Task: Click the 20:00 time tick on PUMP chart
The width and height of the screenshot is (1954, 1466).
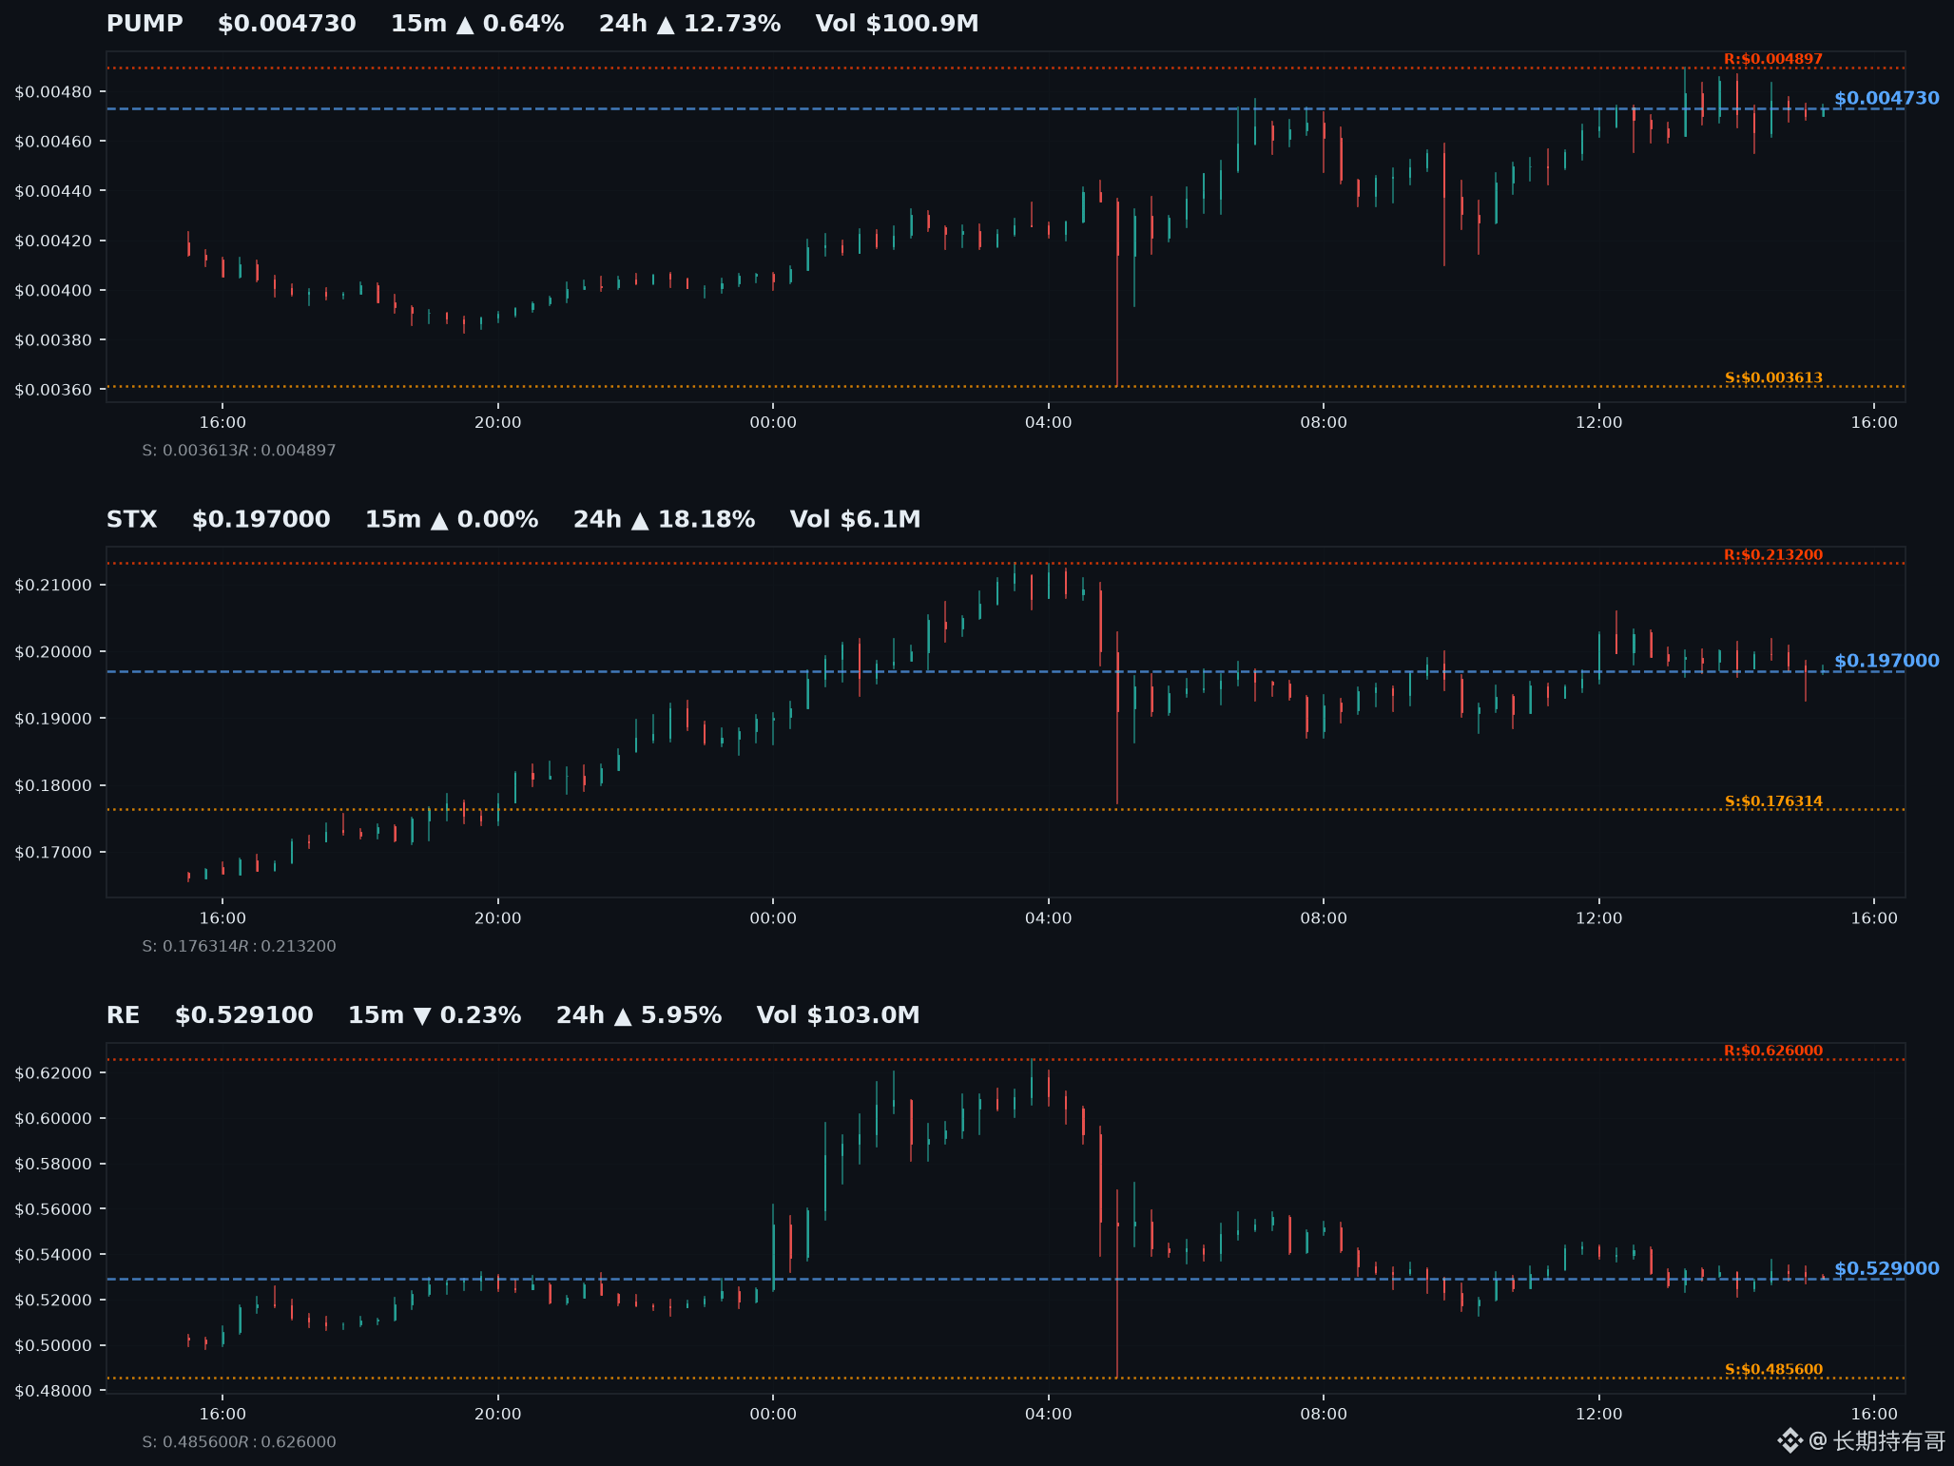Action: pyautogui.click(x=498, y=422)
